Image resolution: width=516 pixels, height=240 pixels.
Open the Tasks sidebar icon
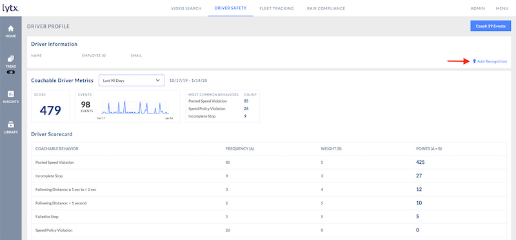(x=10, y=61)
